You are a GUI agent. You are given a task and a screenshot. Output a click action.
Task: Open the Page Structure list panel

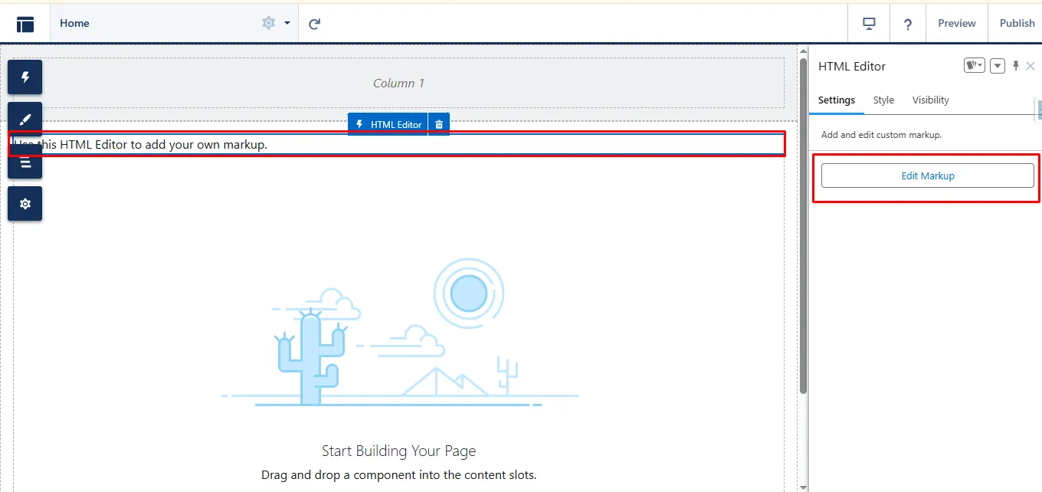(25, 162)
